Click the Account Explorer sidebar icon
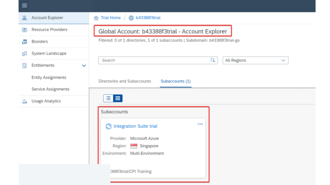Viewport: 330px width, 185px height. (x=24, y=18)
